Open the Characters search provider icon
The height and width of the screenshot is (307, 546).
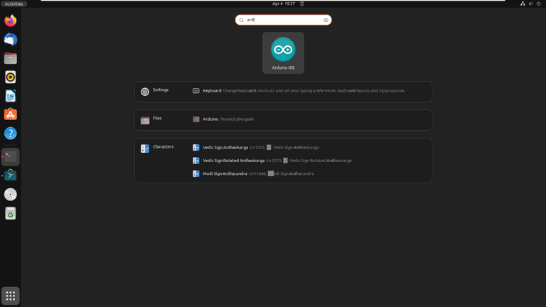click(145, 149)
